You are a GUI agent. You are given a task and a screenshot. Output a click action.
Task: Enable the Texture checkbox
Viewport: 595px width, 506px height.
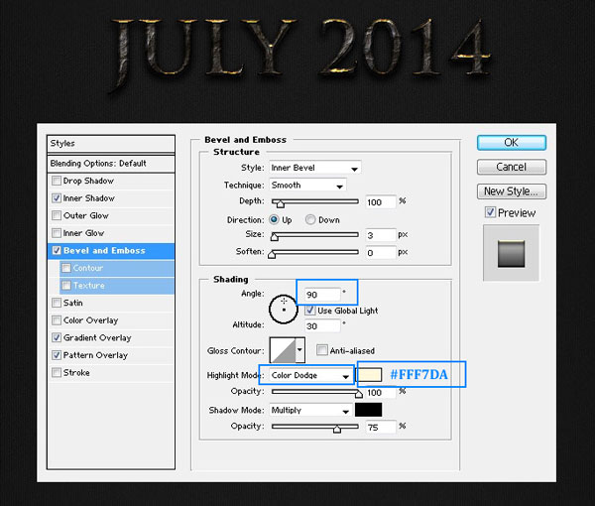pyautogui.click(x=66, y=286)
